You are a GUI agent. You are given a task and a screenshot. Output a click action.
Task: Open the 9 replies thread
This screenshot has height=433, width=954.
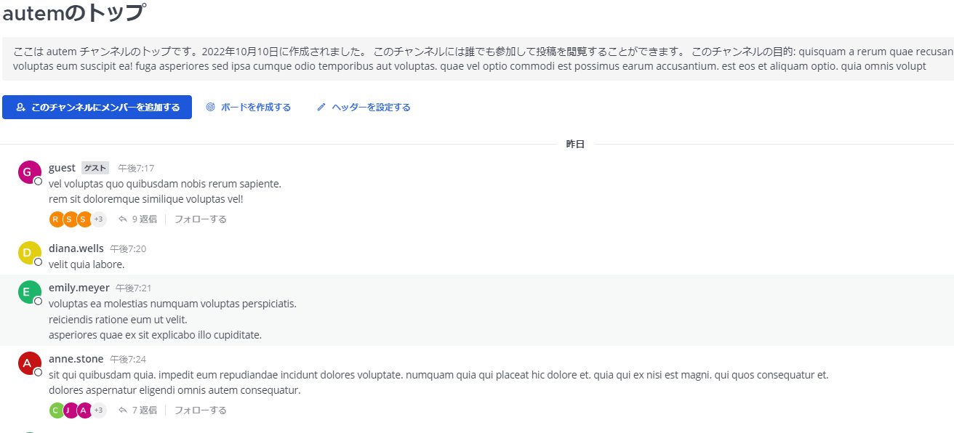tap(137, 219)
